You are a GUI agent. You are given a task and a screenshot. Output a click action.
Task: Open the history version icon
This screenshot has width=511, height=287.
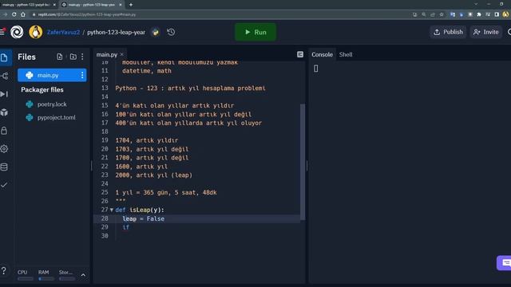pyautogui.click(x=171, y=32)
